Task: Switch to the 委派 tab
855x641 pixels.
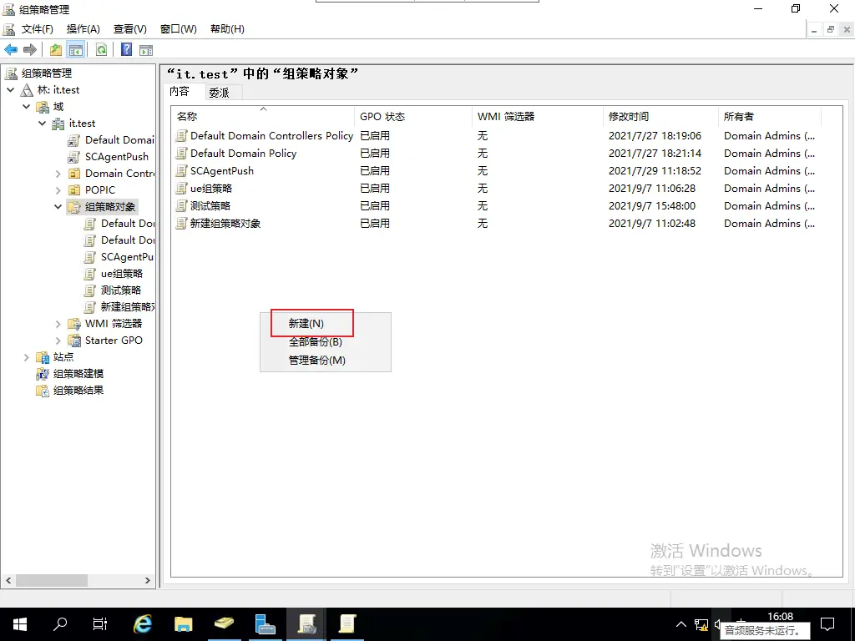Action: [x=219, y=93]
